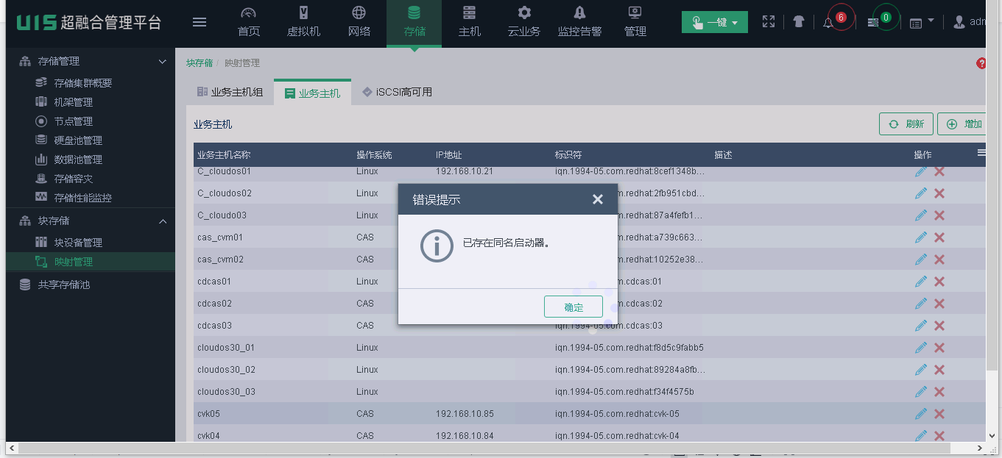1002x458 pixels.
Task: Open 存储集群概要 in the sidebar
Action: pyautogui.click(x=82, y=83)
